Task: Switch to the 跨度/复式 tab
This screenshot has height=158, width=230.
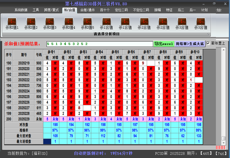Action: tap(51, 10)
